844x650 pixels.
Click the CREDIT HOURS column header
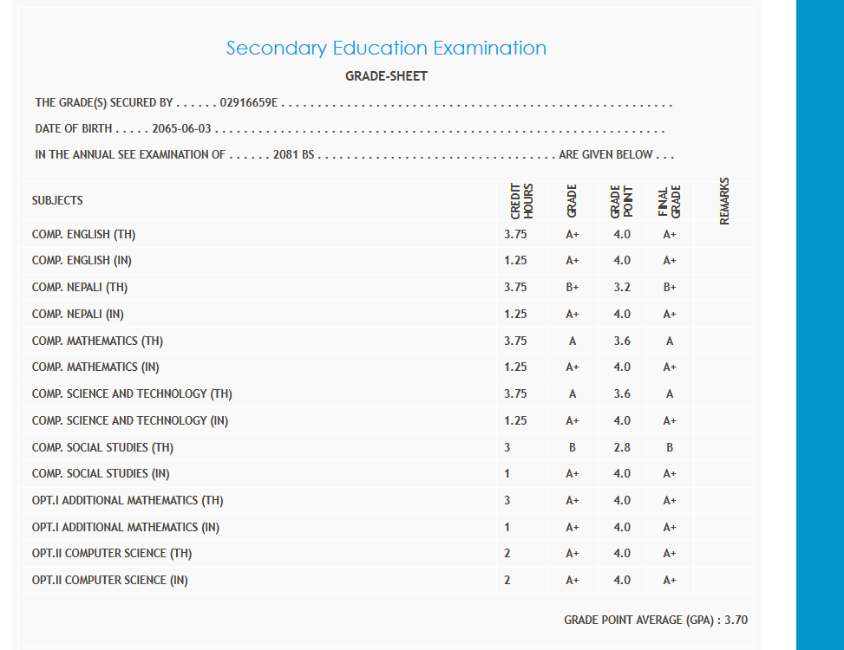pos(521,200)
